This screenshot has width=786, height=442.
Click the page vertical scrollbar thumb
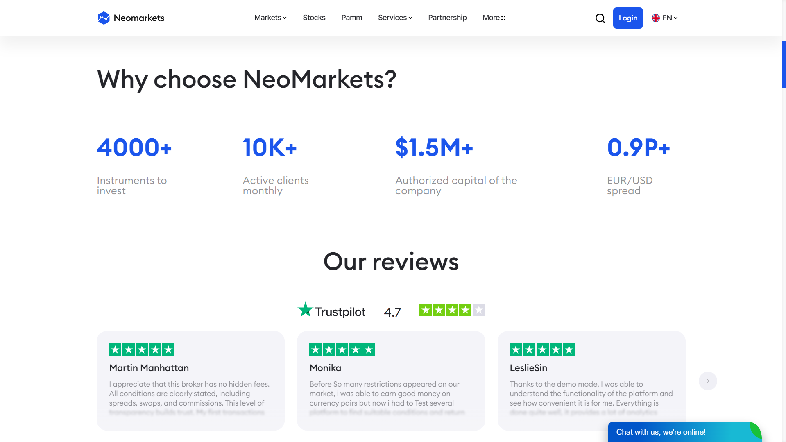[784, 64]
